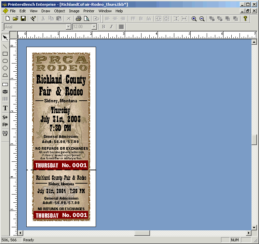
Task: Align objects to their vertical middle
Action: point(141,19)
